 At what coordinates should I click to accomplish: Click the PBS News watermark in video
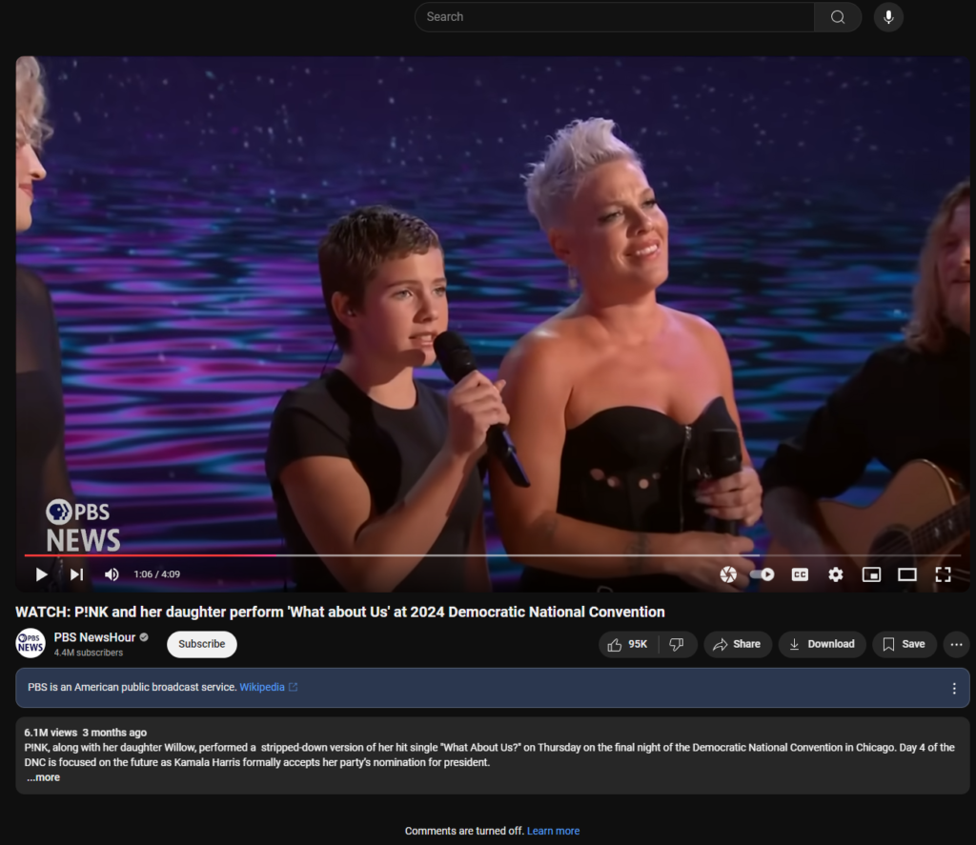pyautogui.click(x=82, y=526)
